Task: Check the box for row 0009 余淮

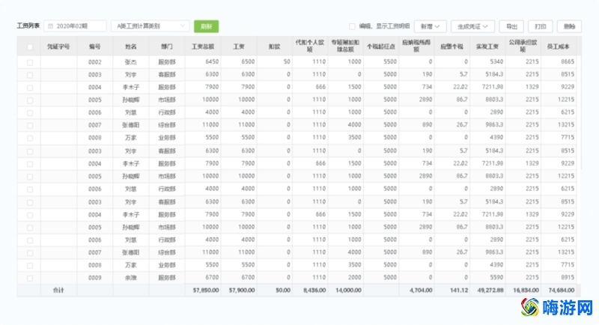Action: click(x=30, y=278)
